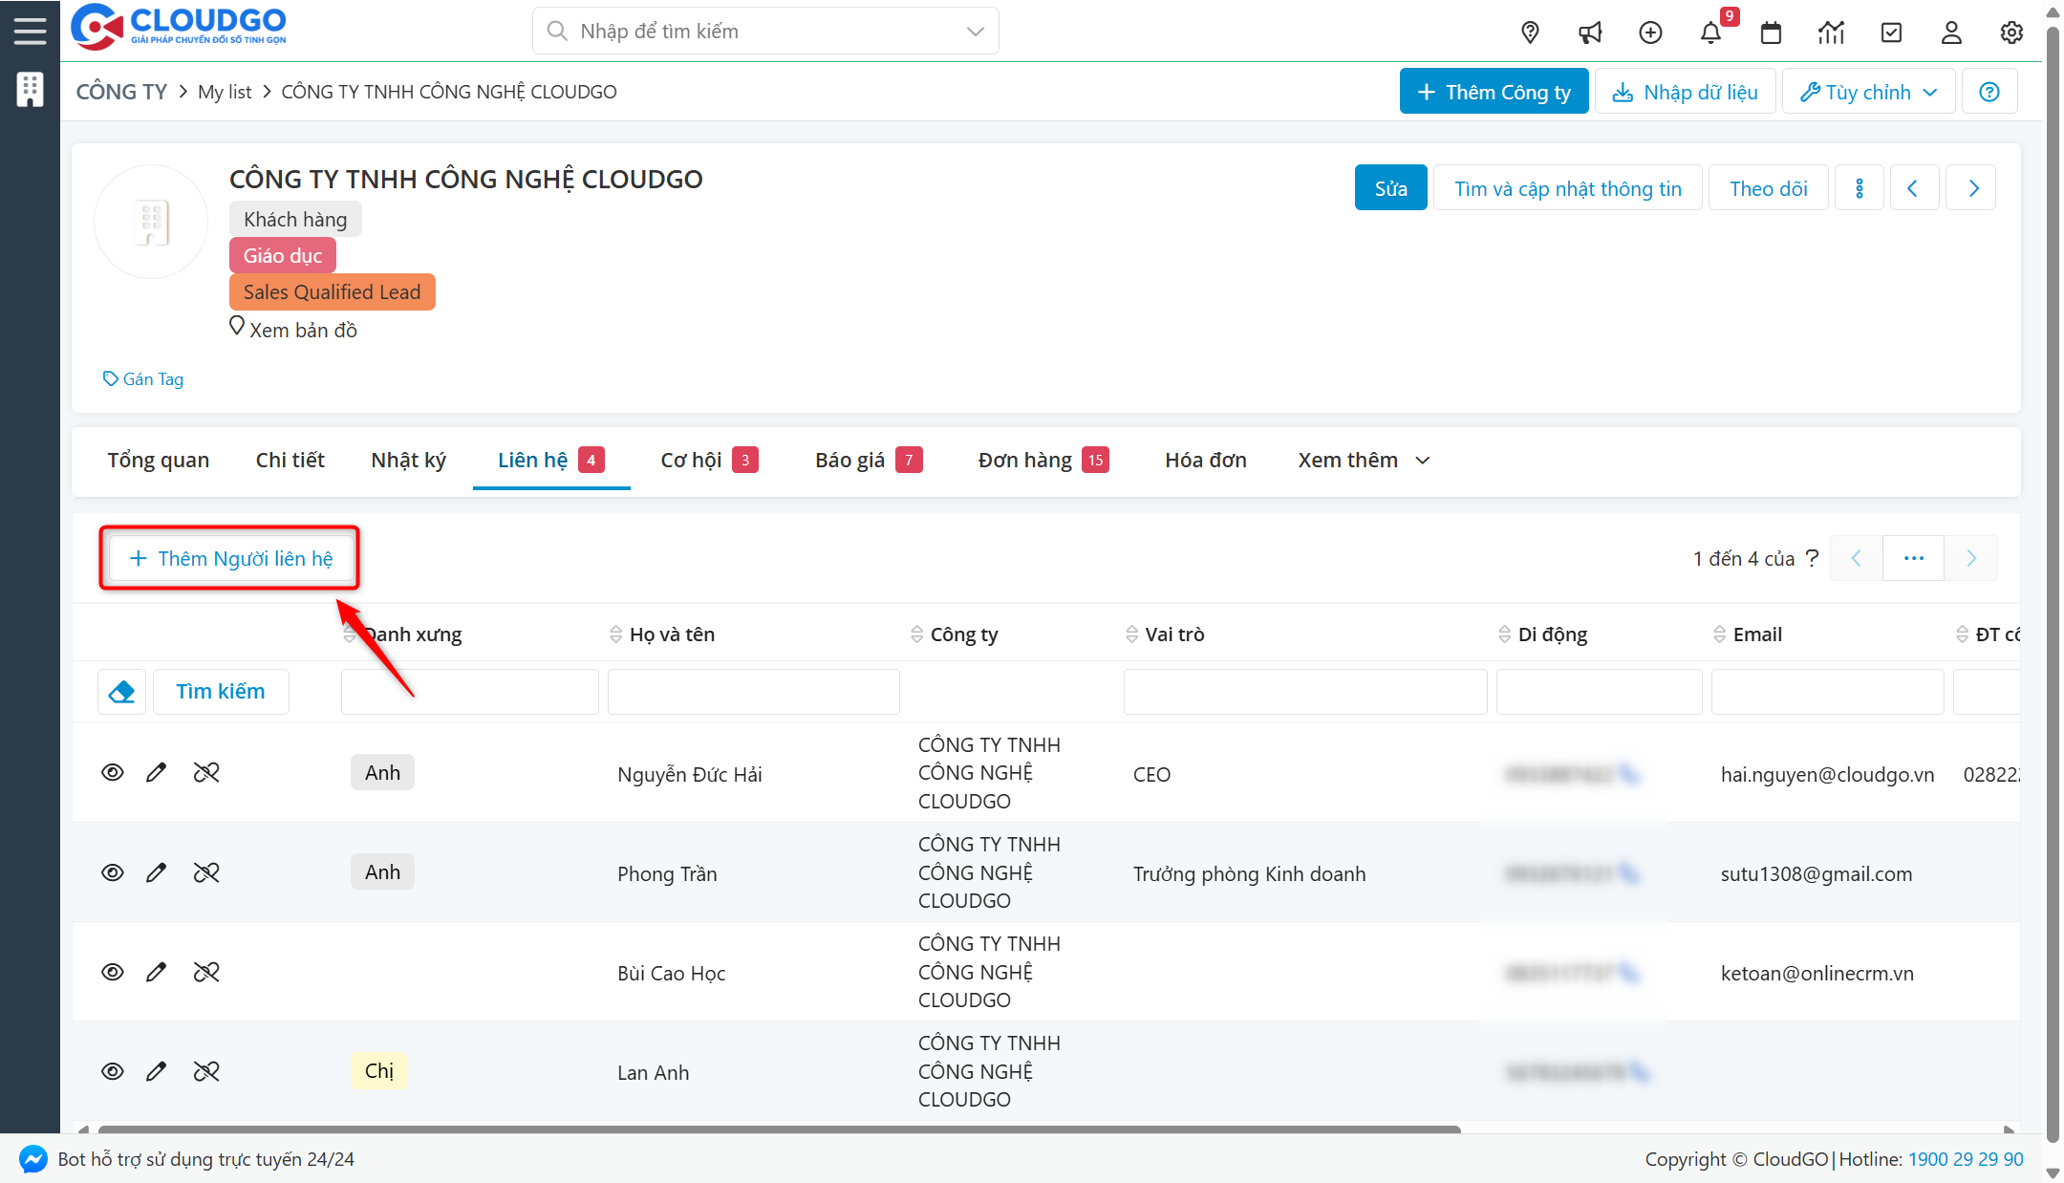Open the notifications bell icon
Screen dimensions: 2064x1183
(x=1709, y=32)
